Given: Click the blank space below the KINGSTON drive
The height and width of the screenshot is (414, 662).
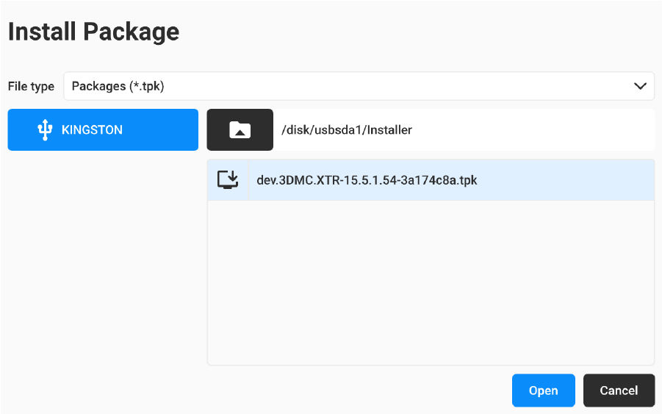Looking at the screenshot, I should pos(103,257).
